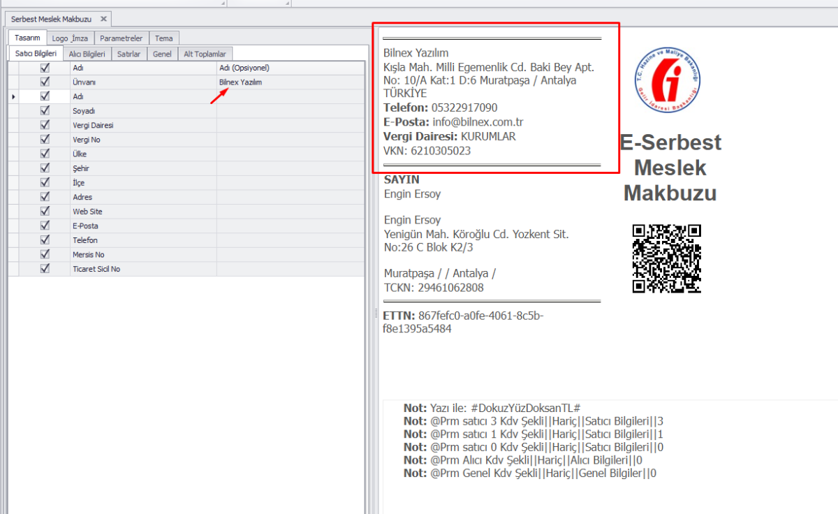838x514 pixels.
Task: Click the optional value cell for Telefon
Action: [x=290, y=240]
